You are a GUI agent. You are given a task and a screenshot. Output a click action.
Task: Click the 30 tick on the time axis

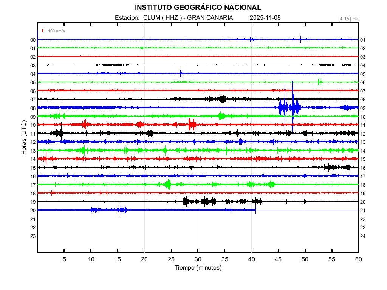click(x=198, y=259)
